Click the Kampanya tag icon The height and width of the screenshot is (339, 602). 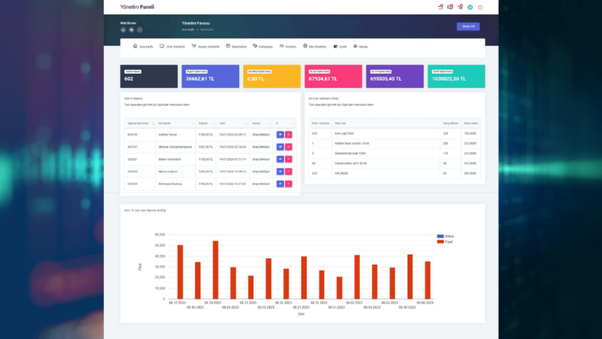click(255, 46)
